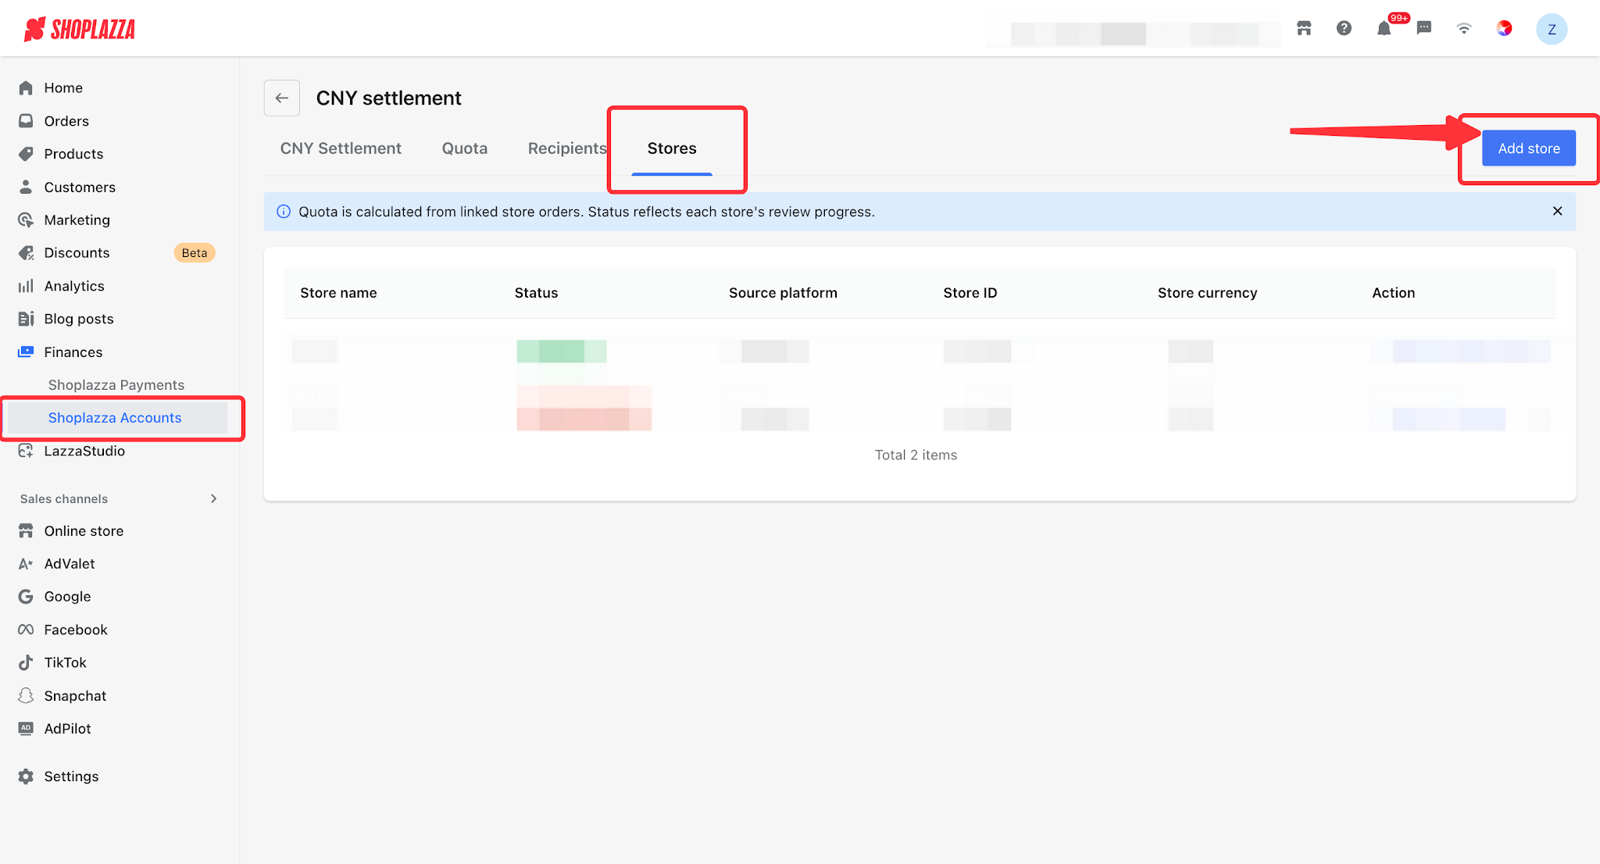Screen dimensions: 1600x864
Task: Click the CNY settlement page title
Action: (388, 98)
